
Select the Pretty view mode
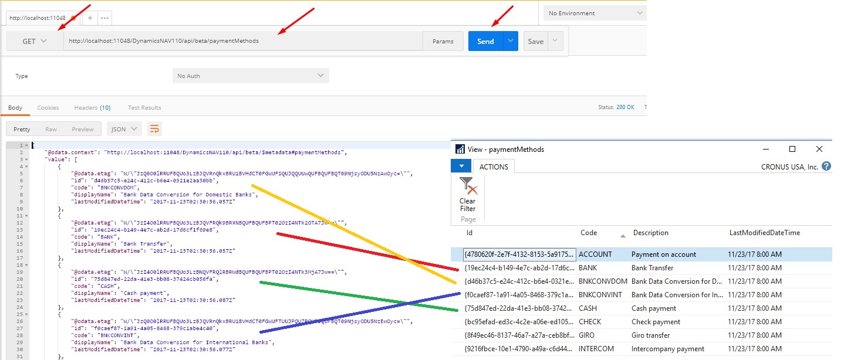tap(22, 129)
